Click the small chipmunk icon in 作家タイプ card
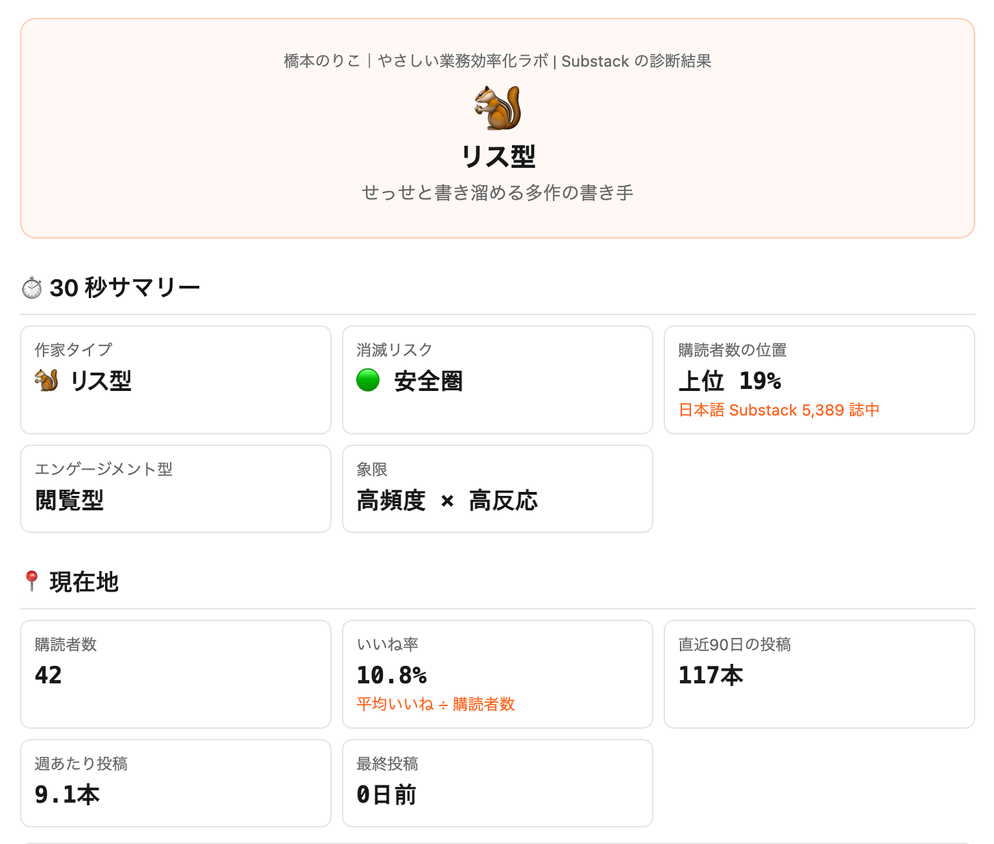 pyautogui.click(x=46, y=380)
